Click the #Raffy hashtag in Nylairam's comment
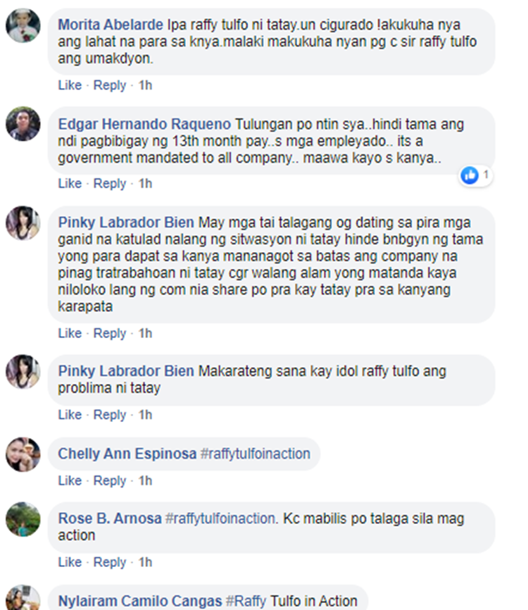Screen dimensions: 528x610 [246, 601]
